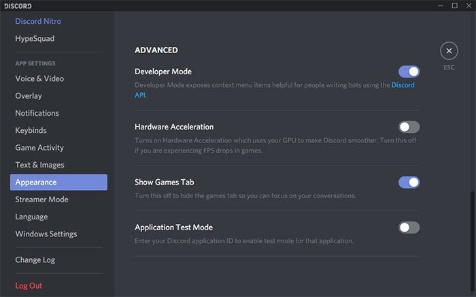476x297 pixels.
Task: Open Windows Settings section
Action: (x=46, y=234)
